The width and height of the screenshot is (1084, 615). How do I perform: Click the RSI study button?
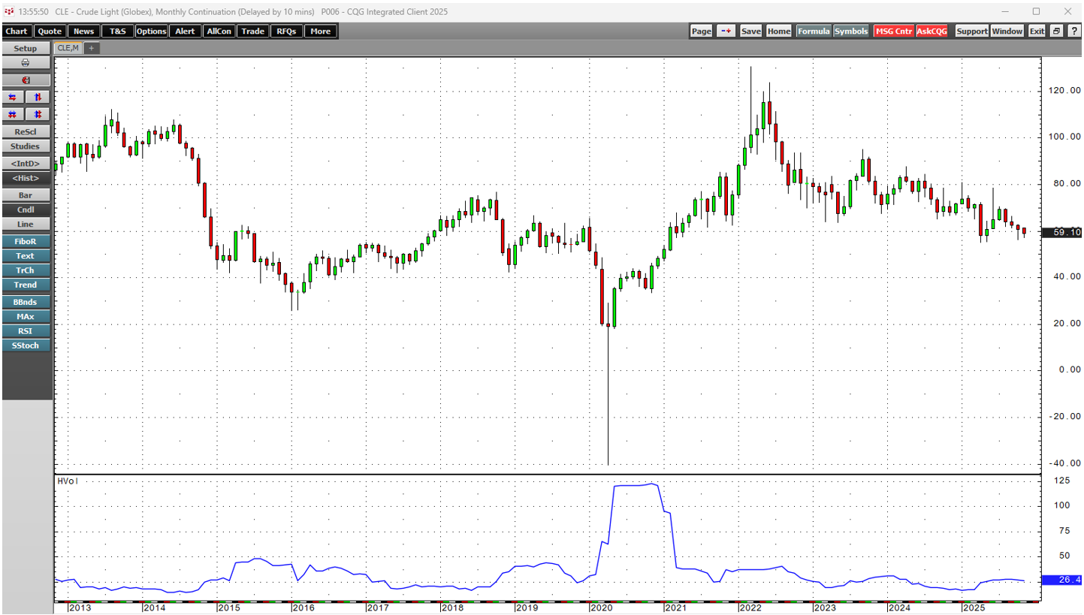click(26, 331)
